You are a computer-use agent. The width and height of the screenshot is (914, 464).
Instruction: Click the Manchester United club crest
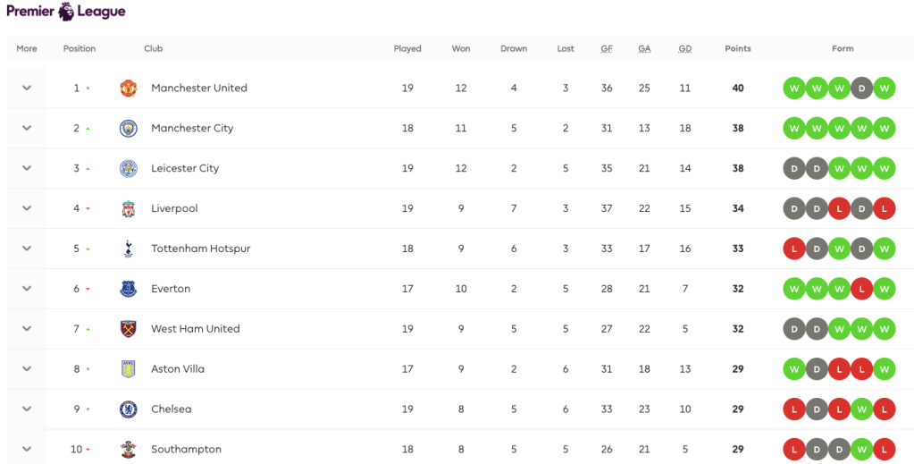click(129, 89)
